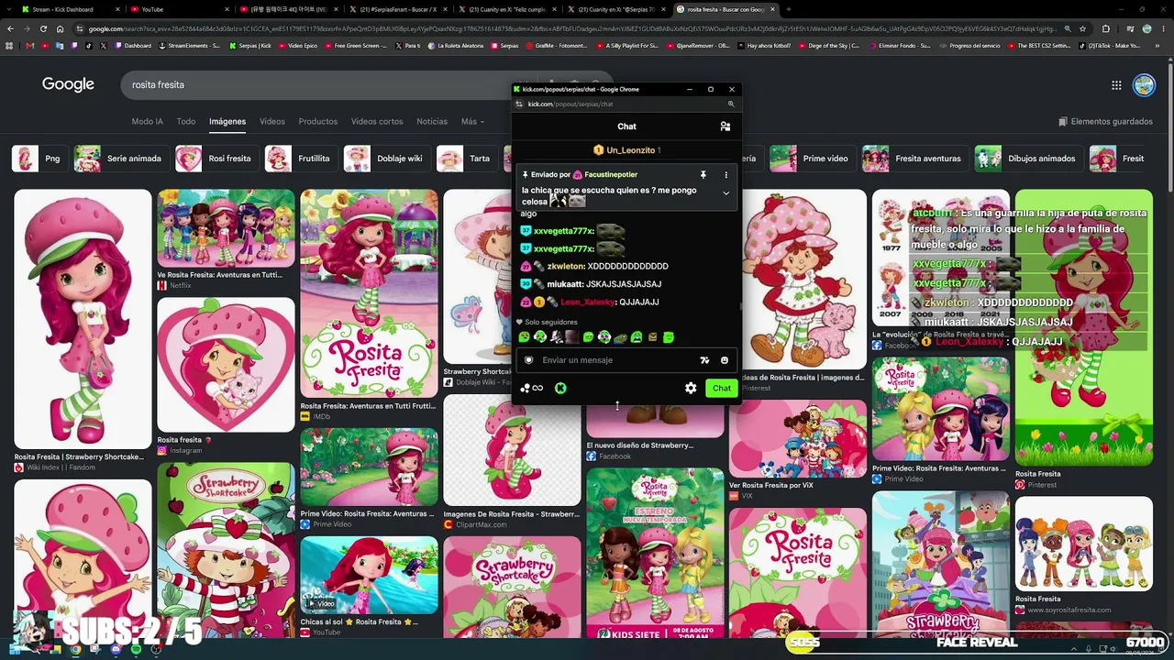Screen dimensions: 1174x660
Task: Switch to 'Modo IA' search tab
Action: pos(147,121)
